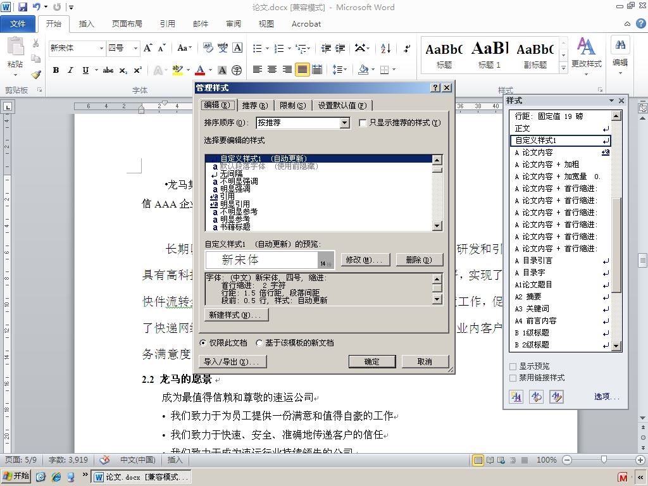Click 删除 button
Image resolution: width=648 pixels, height=486 pixels.
click(419, 260)
